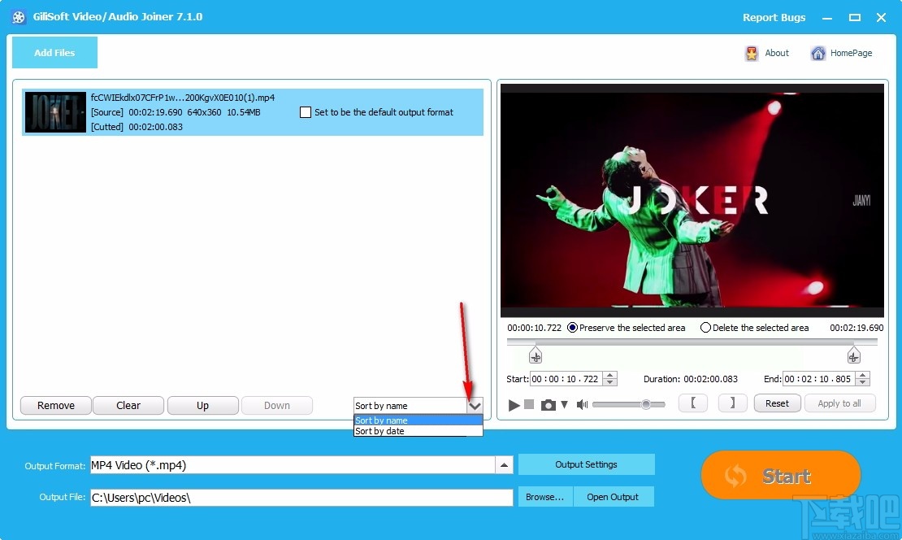902x540 pixels.
Task: Apply settings to all files
Action: [840, 403]
